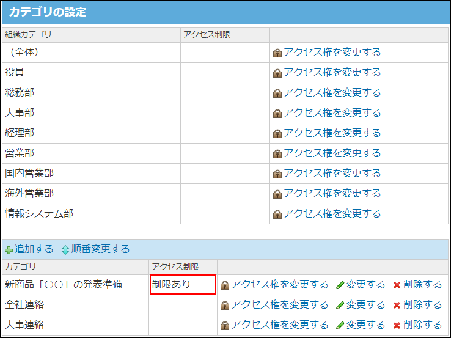The height and width of the screenshot is (338, 451).
Task: Click the 総務部 category name
Action: 20,93
